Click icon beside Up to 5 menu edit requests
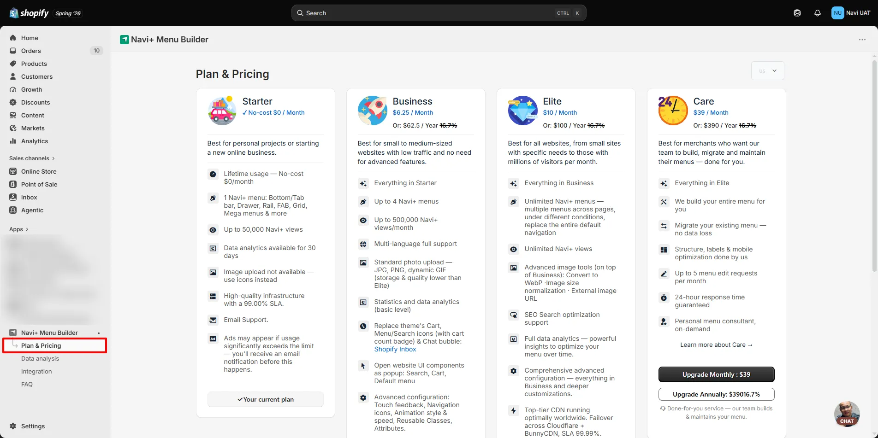The image size is (878, 438). tap(664, 274)
